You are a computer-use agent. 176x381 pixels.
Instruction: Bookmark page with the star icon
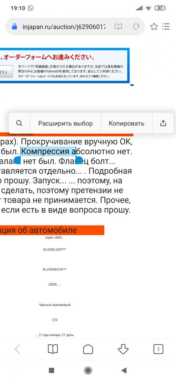point(154,27)
